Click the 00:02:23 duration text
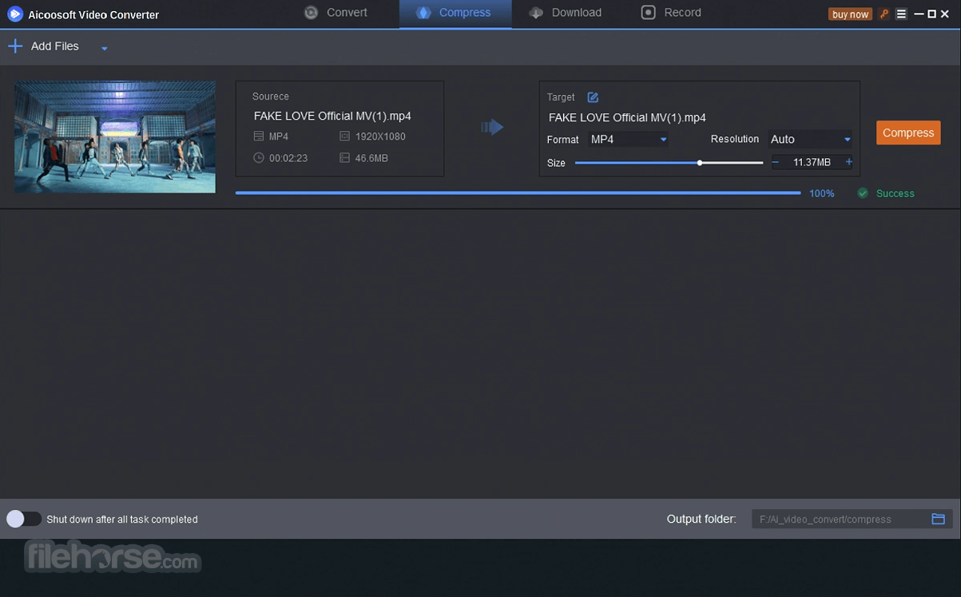 point(288,158)
